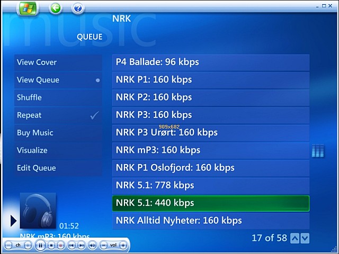Open help with the blue question mark icon
This screenshot has width=339, height=254.
point(78,8)
